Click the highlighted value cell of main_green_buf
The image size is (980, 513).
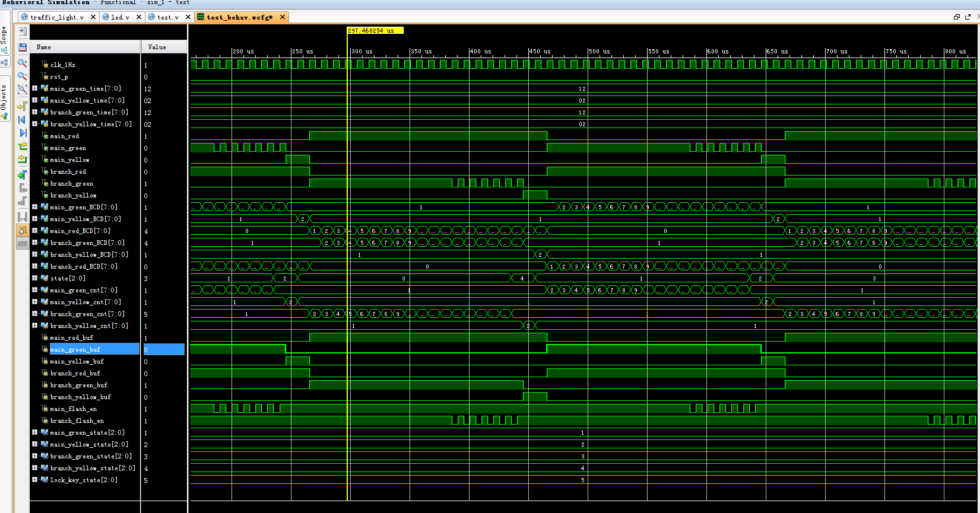coord(164,349)
